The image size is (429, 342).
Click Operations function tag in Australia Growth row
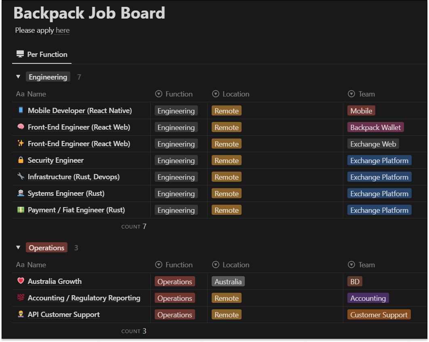point(175,281)
